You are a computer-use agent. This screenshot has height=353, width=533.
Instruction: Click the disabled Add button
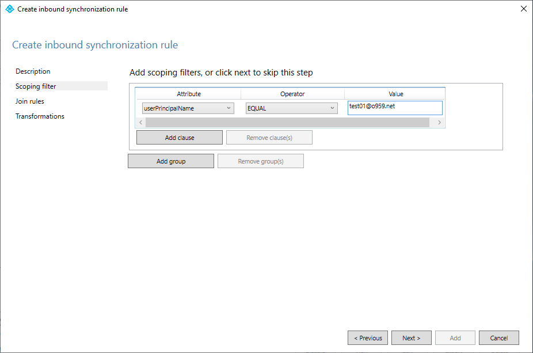click(x=455, y=337)
